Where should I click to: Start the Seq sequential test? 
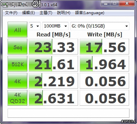pos(17,47)
